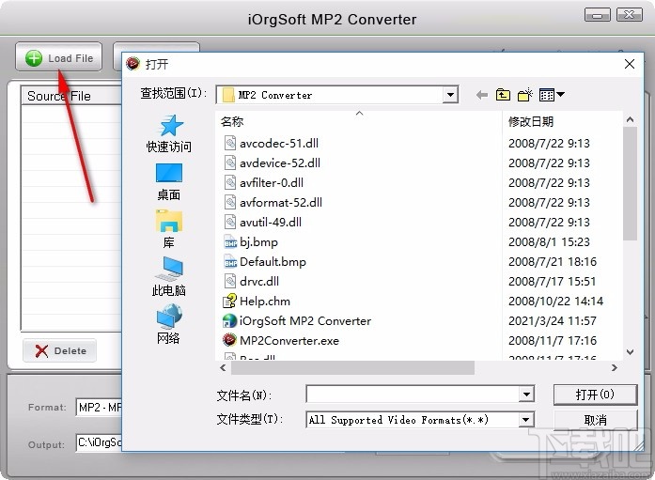Open Network (网络) location

[169, 324]
